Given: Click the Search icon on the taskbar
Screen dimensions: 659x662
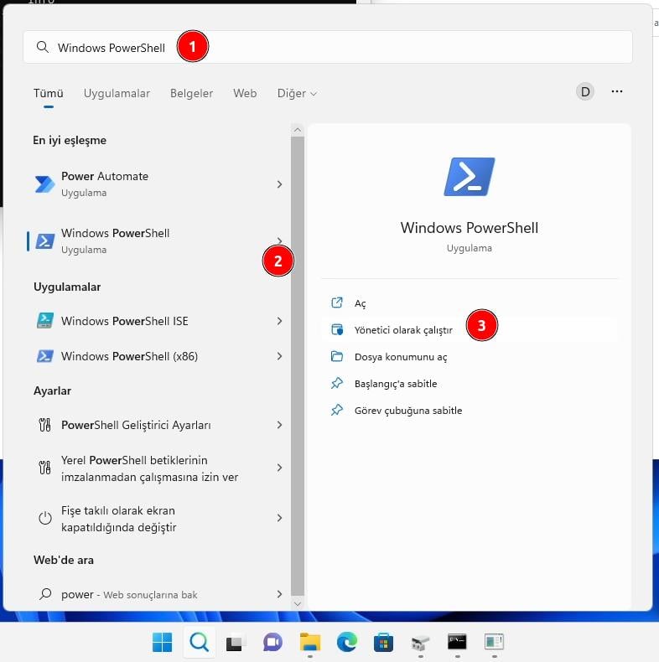Looking at the screenshot, I should 199,642.
